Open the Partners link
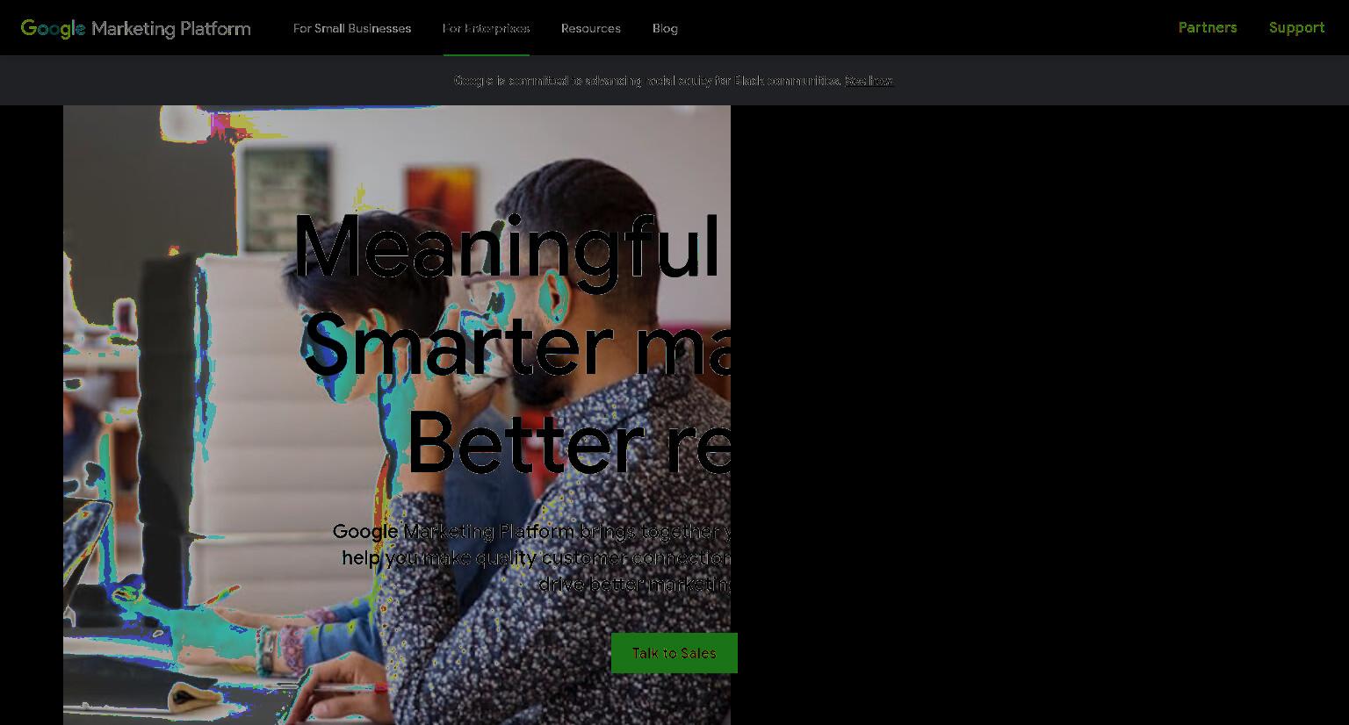This screenshot has width=1349, height=725. 1208,27
